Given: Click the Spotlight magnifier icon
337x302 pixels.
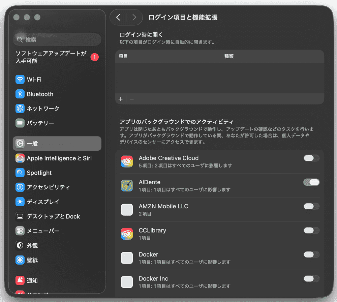Looking at the screenshot, I should pyautogui.click(x=20, y=173).
